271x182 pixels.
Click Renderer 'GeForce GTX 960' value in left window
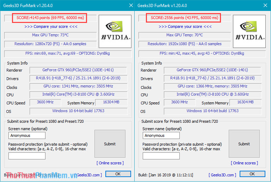click(78, 70)
